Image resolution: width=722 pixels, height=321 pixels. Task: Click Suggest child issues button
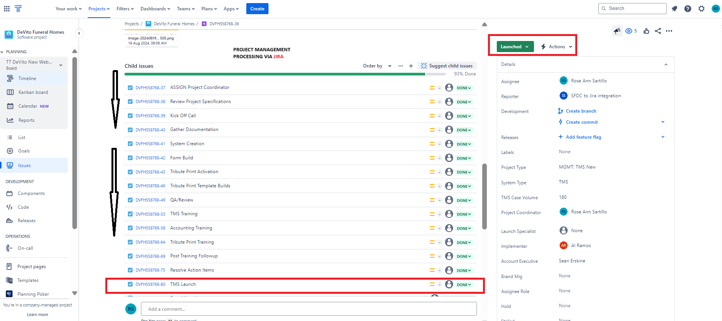[447, 66]
